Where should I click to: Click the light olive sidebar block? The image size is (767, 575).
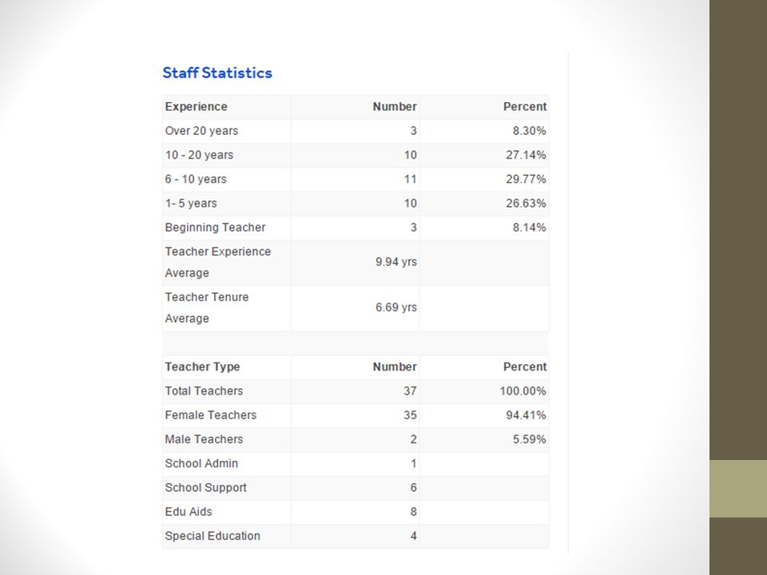click(x=738, y=489)
